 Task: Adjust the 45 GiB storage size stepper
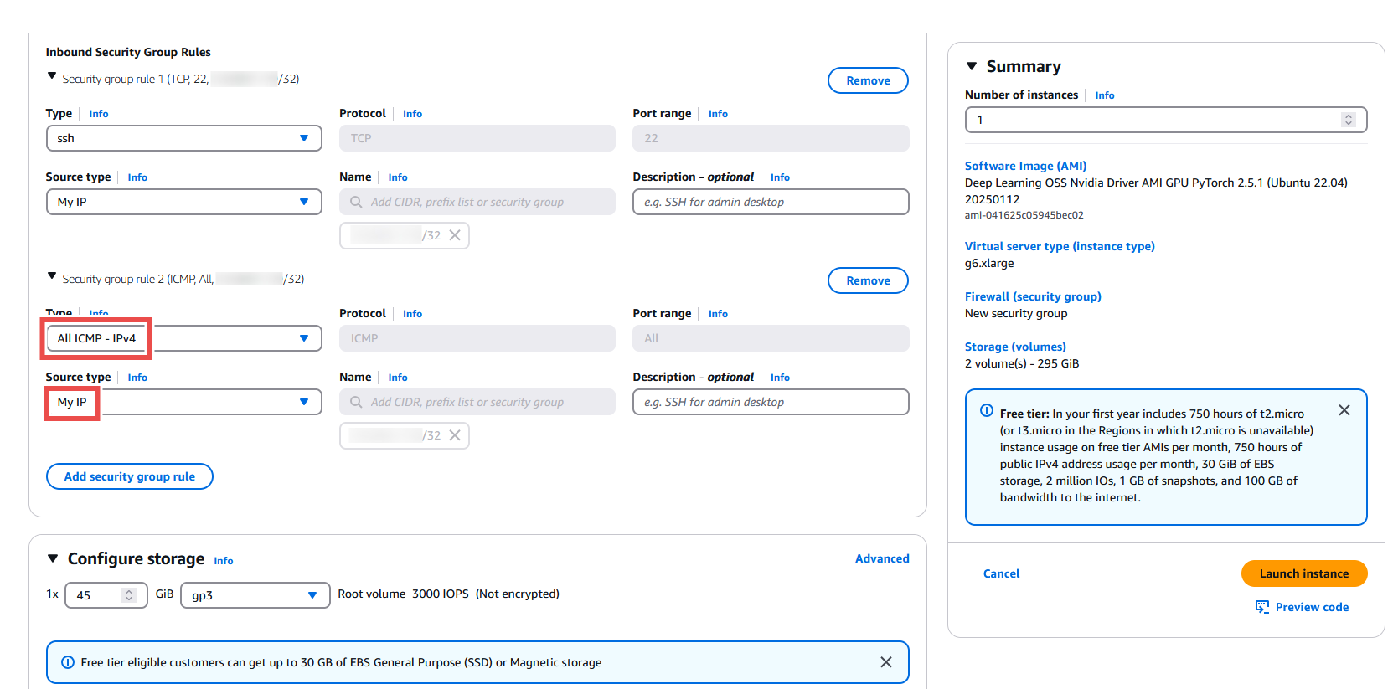[x=128, y=595]
